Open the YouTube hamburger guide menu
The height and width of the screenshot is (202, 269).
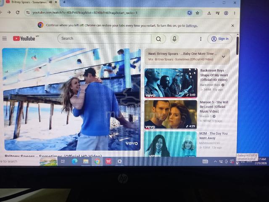click(5, 38)
